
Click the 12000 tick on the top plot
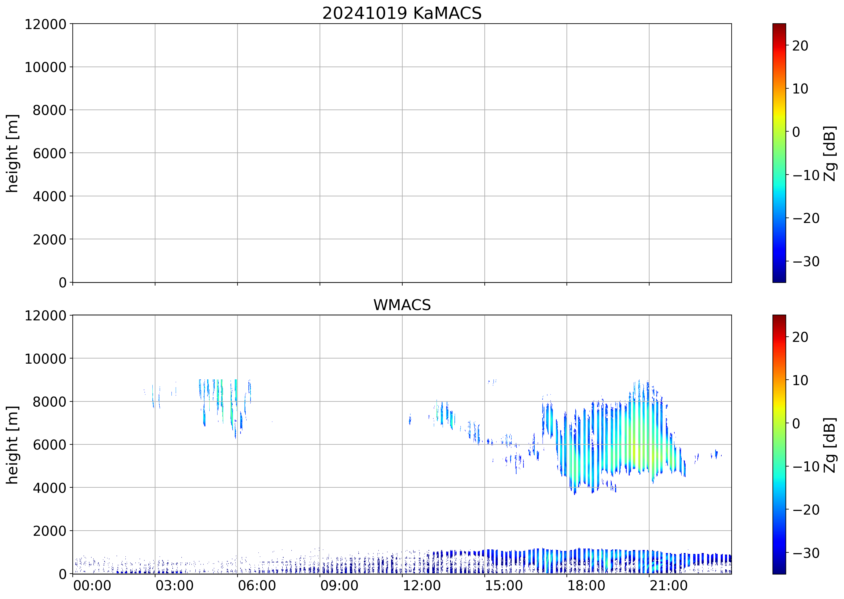45,24
